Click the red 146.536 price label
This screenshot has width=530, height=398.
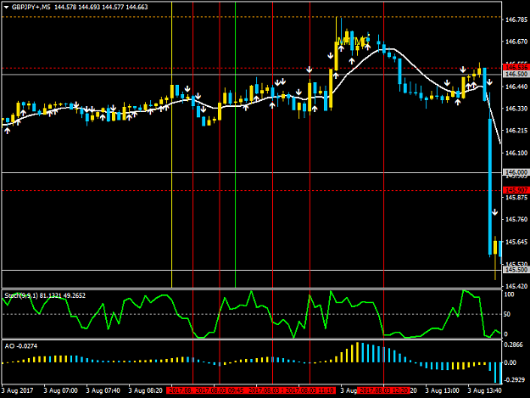[516, 68]
